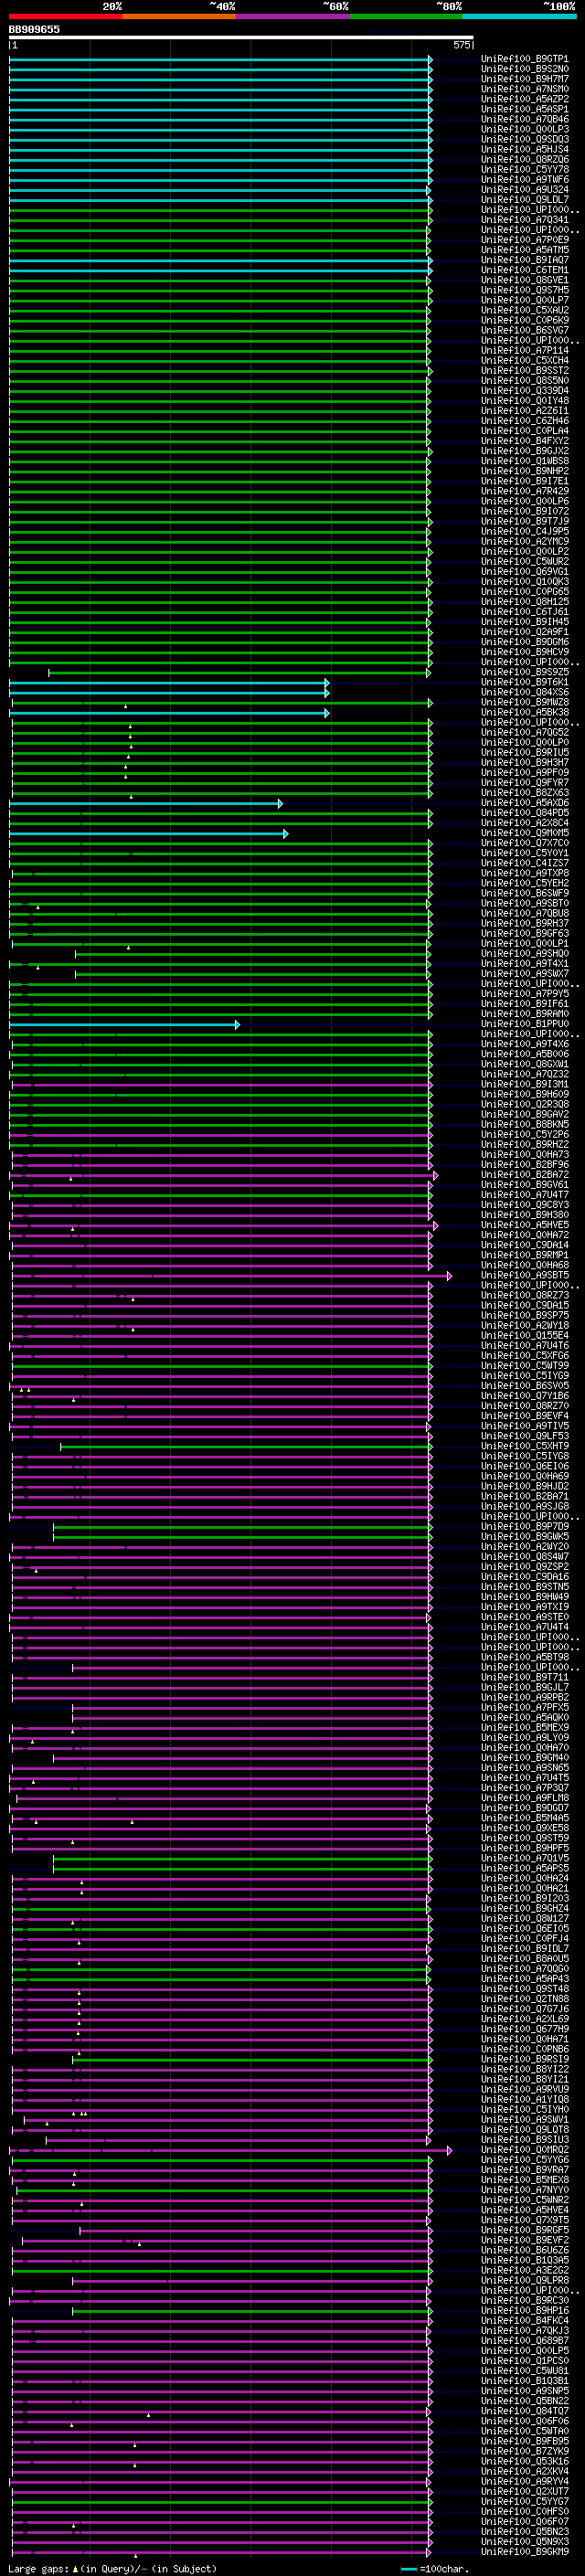This screenshot has width=585, height=2576.
Task: Click label UniRef100_Q84XS6
Action: pos(525,692)
